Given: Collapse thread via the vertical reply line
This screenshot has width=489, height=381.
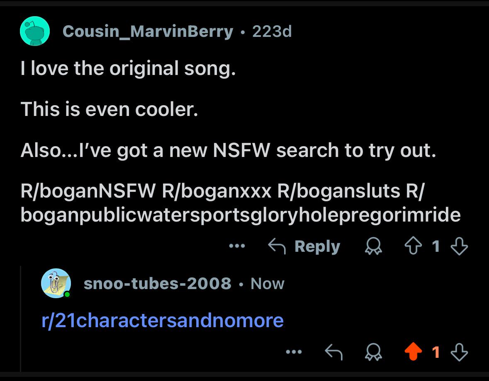Looking at the screenshot, I should [x=21, y=319].
